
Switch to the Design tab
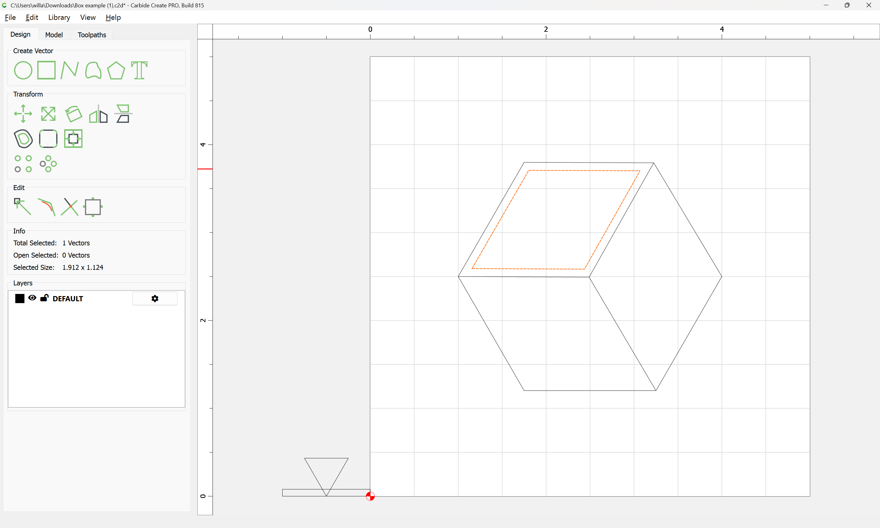pyautogui.click(x=20, y=35)
